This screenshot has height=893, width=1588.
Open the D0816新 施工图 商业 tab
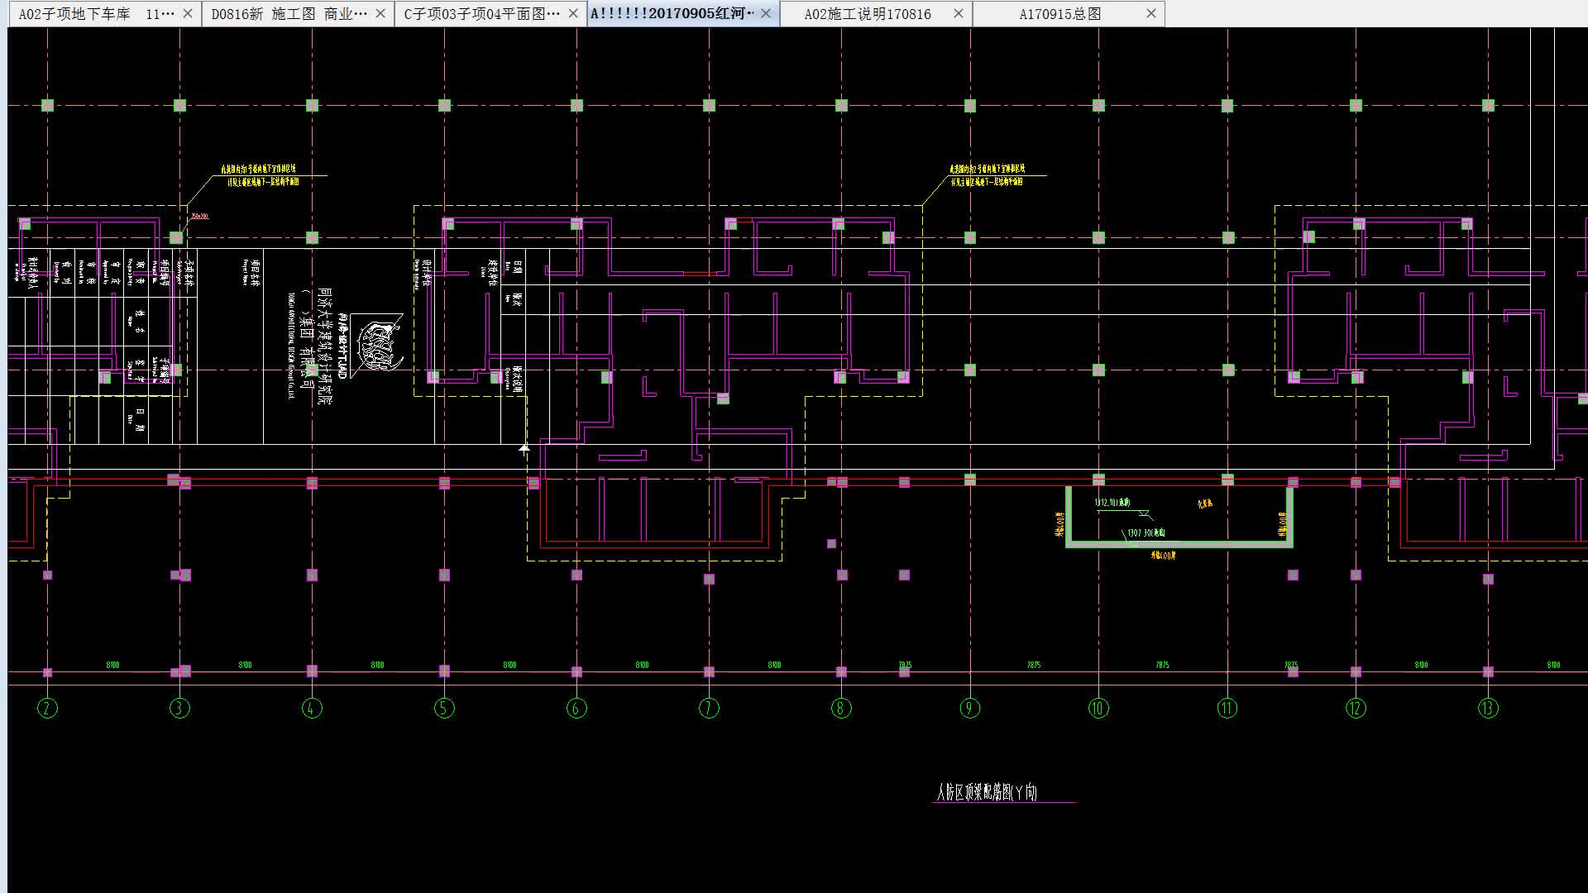[288, 14]
